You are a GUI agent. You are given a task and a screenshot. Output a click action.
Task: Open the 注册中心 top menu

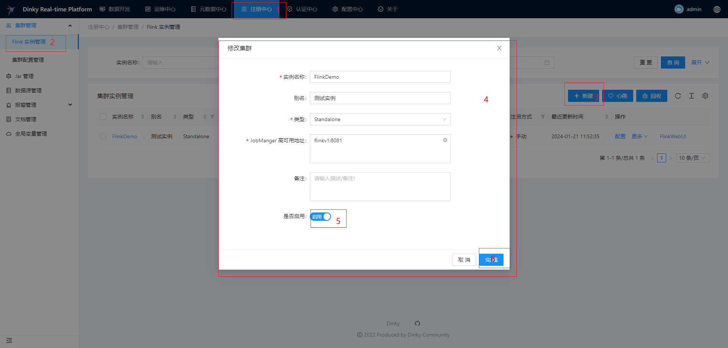257,9
